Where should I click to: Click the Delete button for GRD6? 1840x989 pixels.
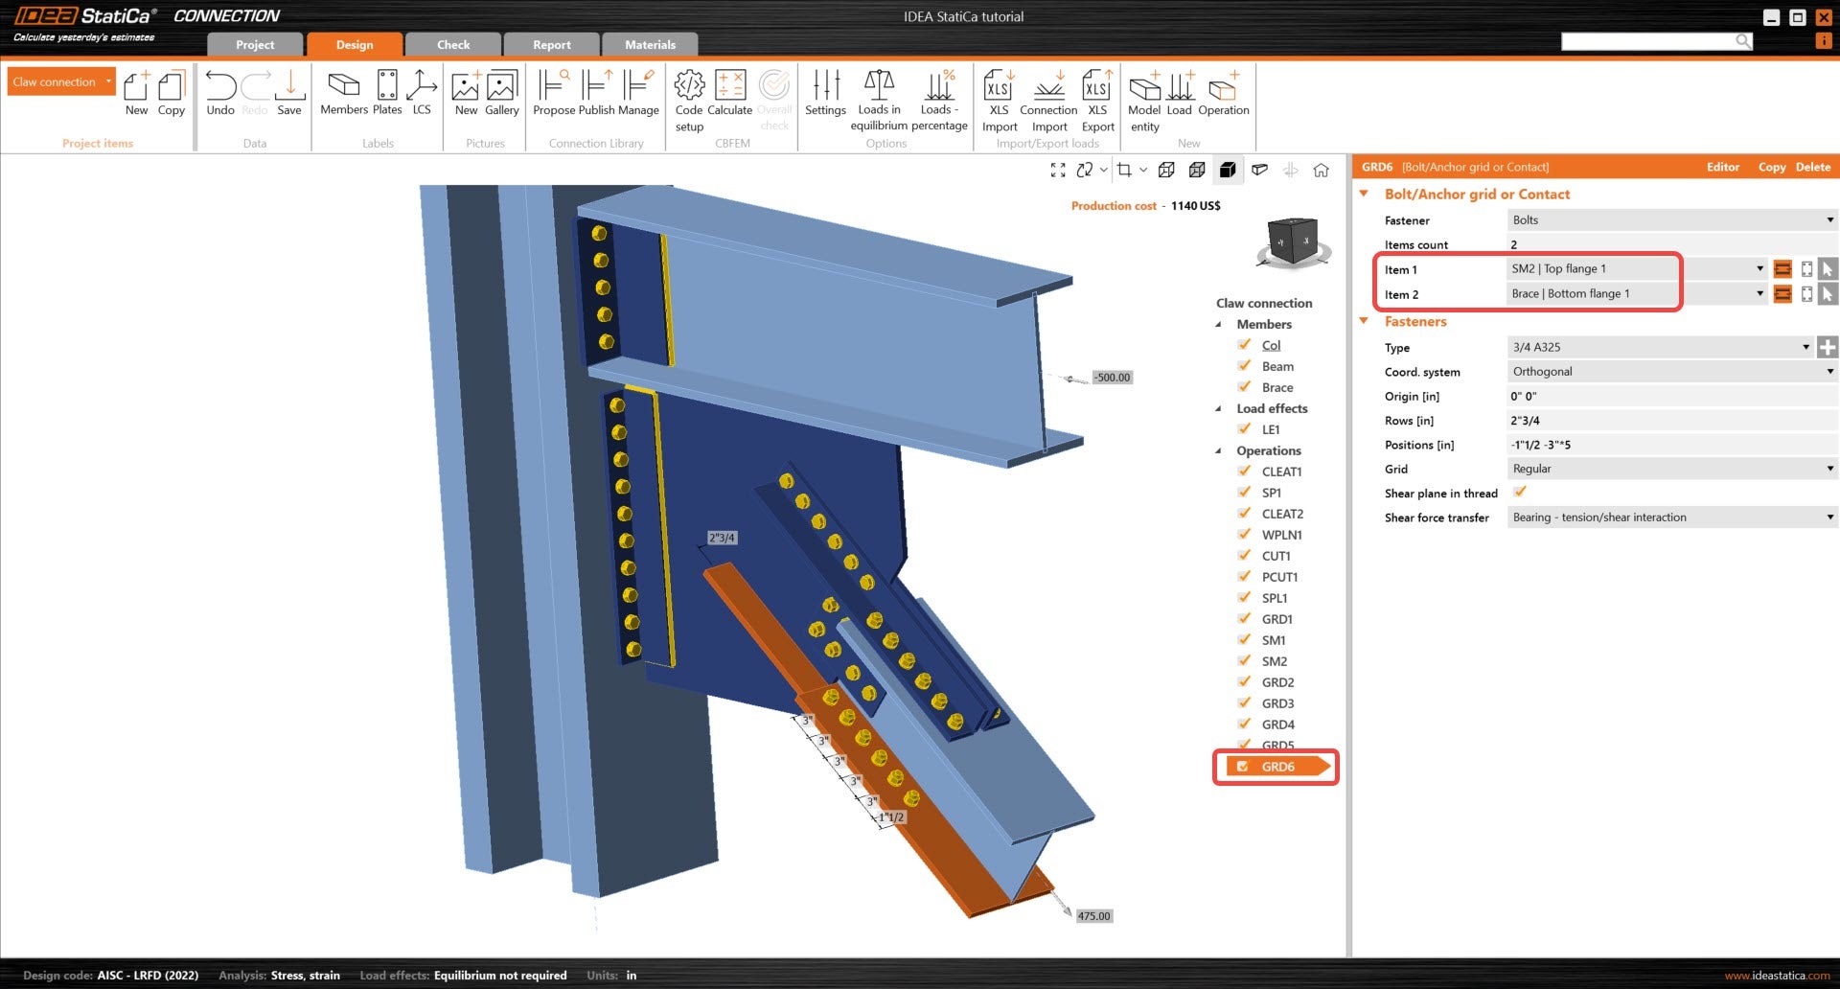point(1812,167)
